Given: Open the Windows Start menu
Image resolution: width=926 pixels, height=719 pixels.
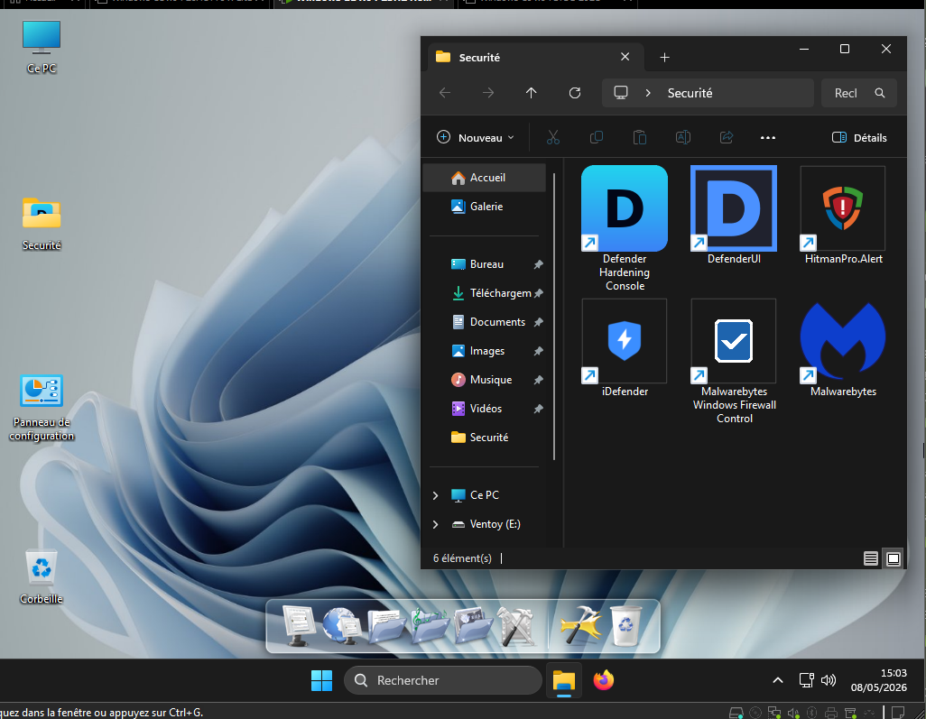Looking at the screenshot, I should click(x=322, y=680).
